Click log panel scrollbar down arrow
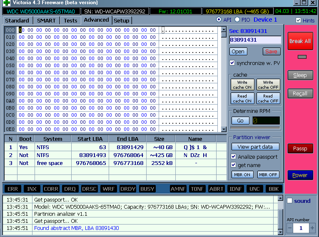The height and width of the screenshot is (237, 319). pyautogui.click(x=280, y=232)
